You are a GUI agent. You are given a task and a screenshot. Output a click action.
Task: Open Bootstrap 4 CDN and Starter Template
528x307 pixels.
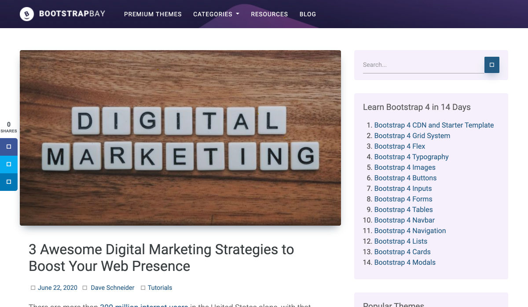coord(434,125)
